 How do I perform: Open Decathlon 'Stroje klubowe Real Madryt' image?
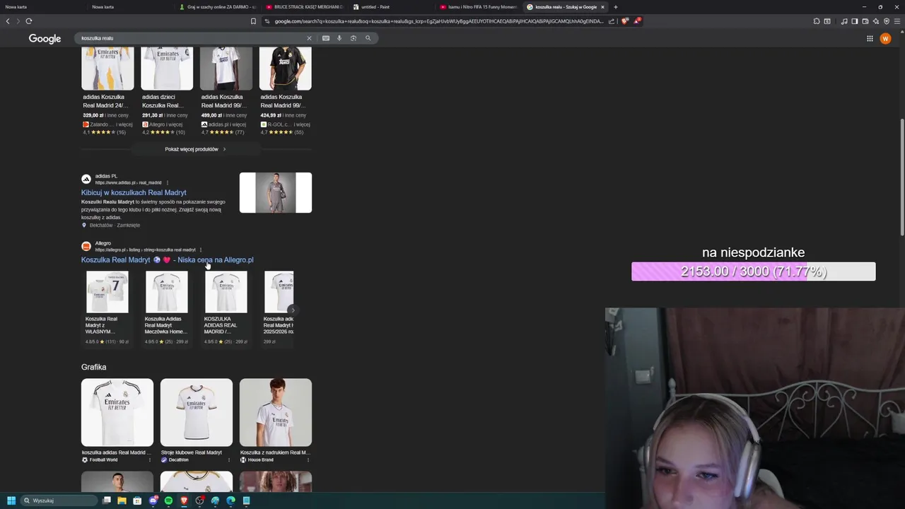[x=196, y=413]
